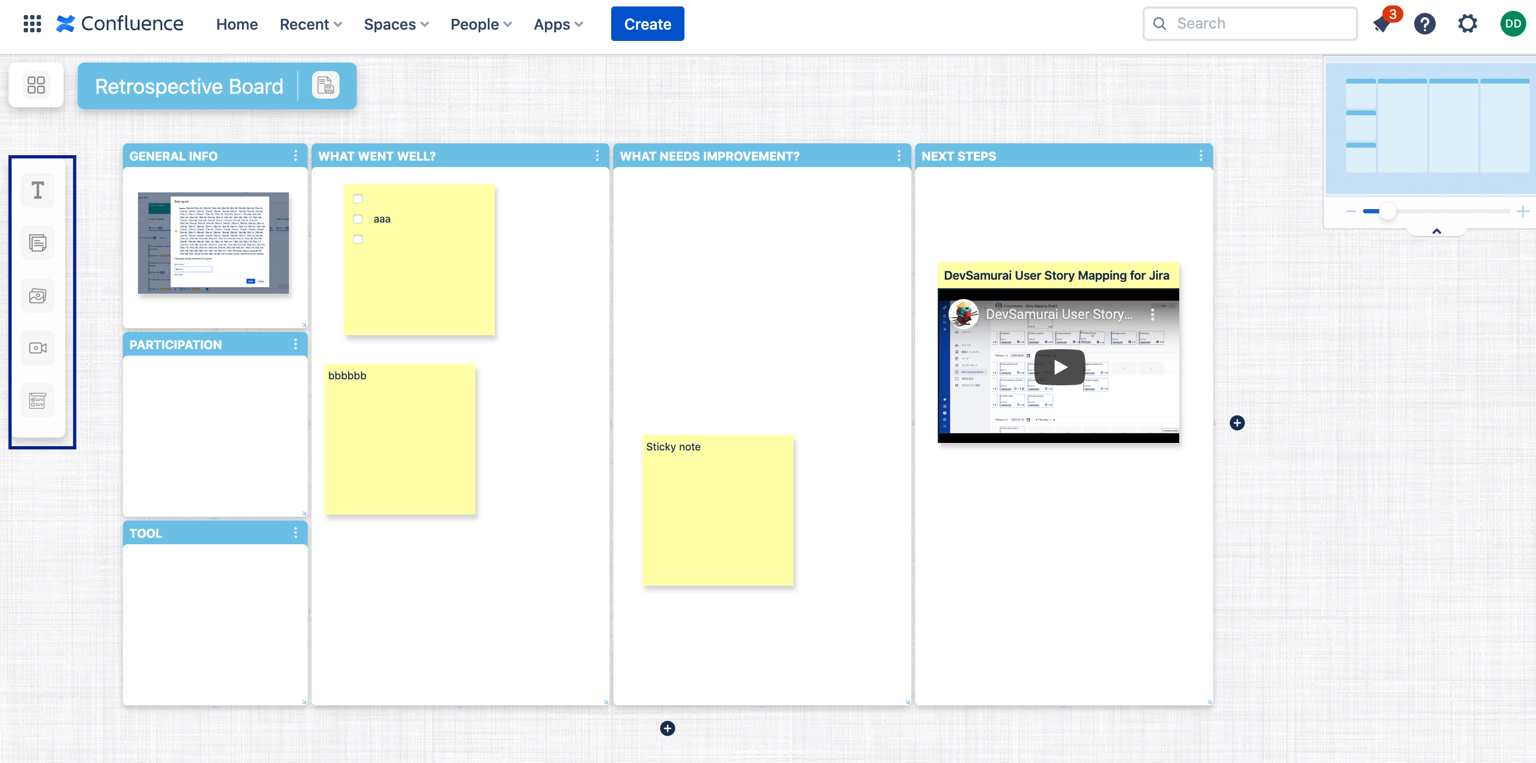Select the video embed tool icon
1536x763 pixels.
pos(37,348)
